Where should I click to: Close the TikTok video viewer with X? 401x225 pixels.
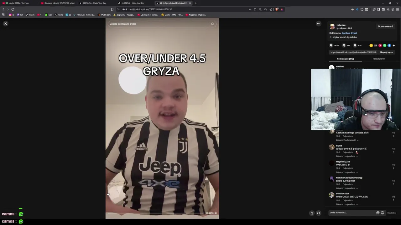coord(6,23)
